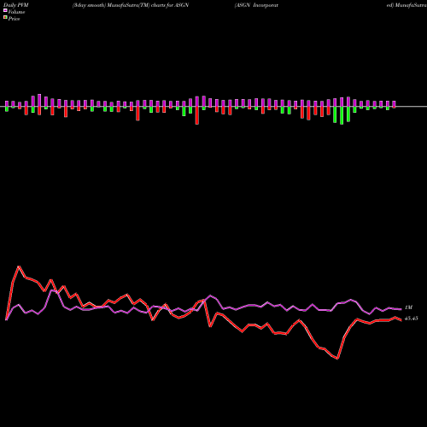Screen dimensions: 427x427
Task: Select the green-red Price legend swatch
Action: tap(5, 18)
